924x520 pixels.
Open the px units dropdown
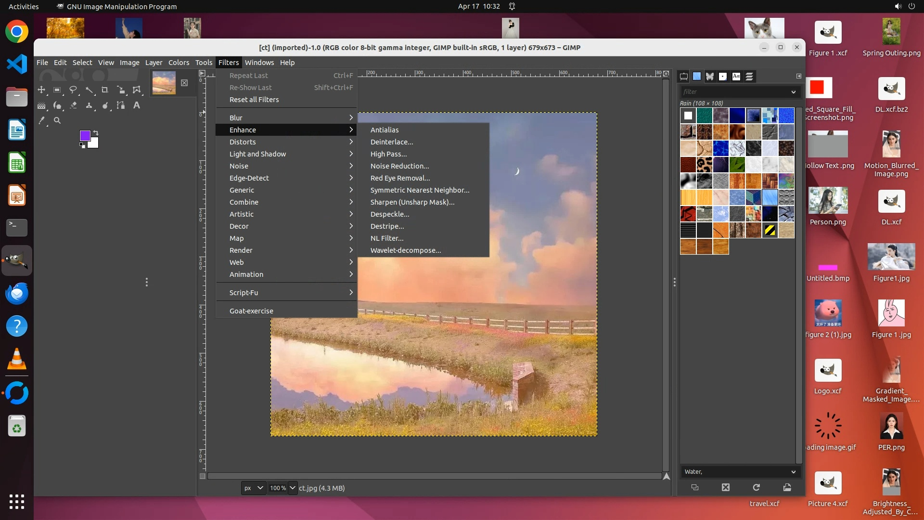click(260, 488)
